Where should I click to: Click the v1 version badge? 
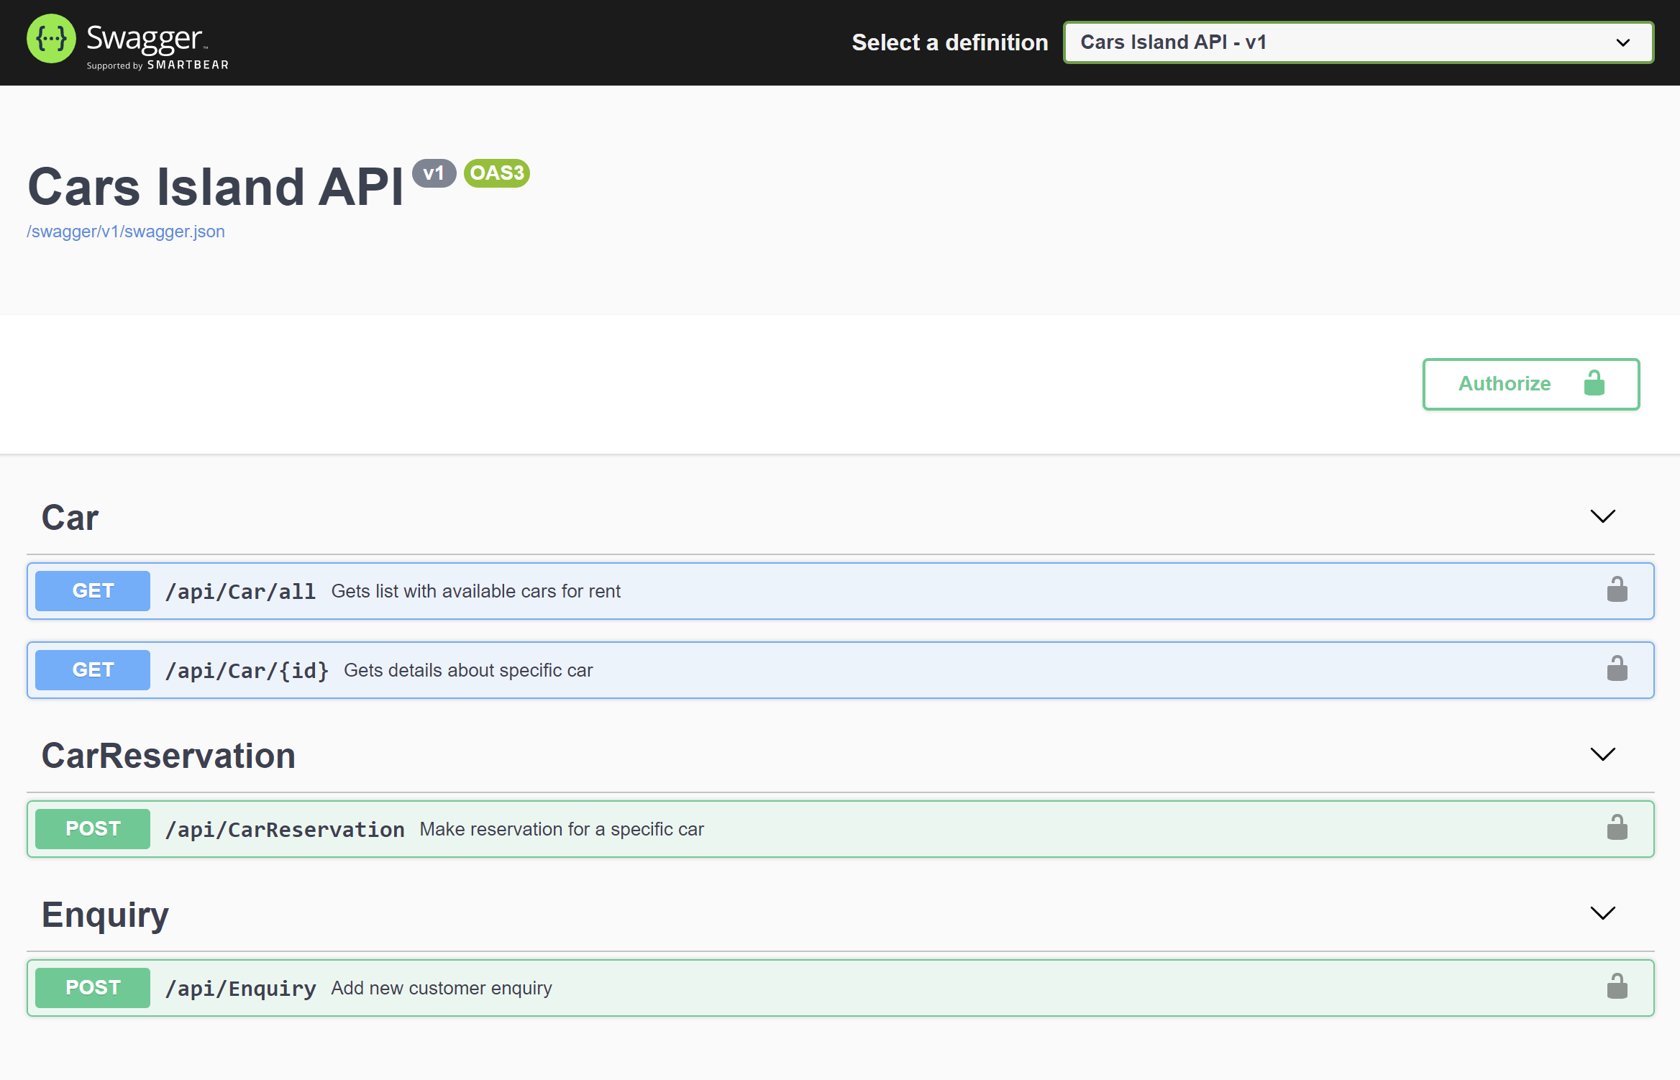click(x=434, y=173)
